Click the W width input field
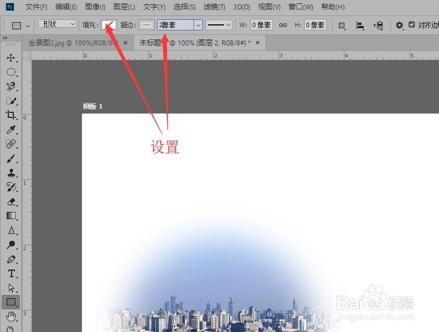The width and height of the screenshot is (439, 332). [262, 25]
